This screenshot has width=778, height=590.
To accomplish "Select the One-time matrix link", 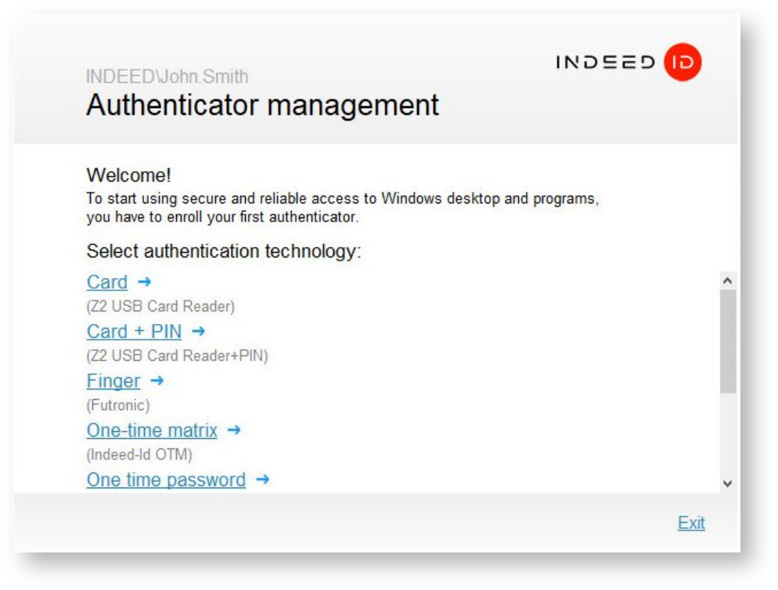I will [152, 430].
